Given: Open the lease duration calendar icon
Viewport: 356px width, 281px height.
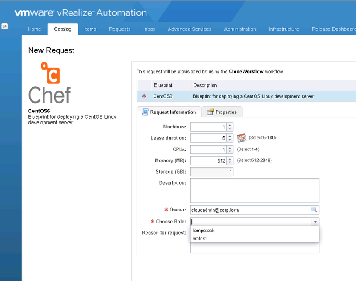Looking at the screenshot, I should click(x=241, y=138).
